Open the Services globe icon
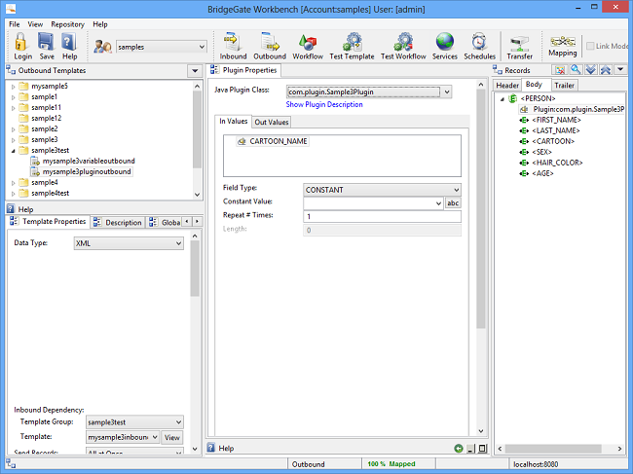This screenshot has height=474, width=633. (444, 42)
